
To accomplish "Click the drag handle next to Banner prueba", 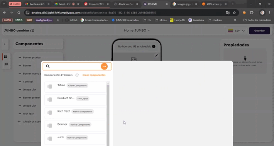I will point(20,58).
